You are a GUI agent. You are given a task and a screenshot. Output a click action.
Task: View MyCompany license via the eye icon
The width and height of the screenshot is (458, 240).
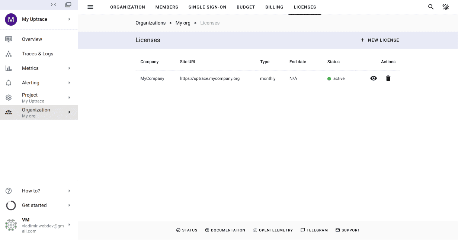374,78
